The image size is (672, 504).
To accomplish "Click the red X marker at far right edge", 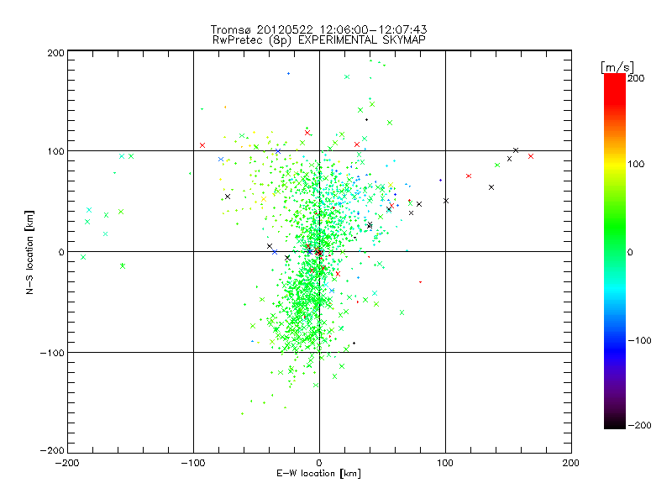I will 531,156.
